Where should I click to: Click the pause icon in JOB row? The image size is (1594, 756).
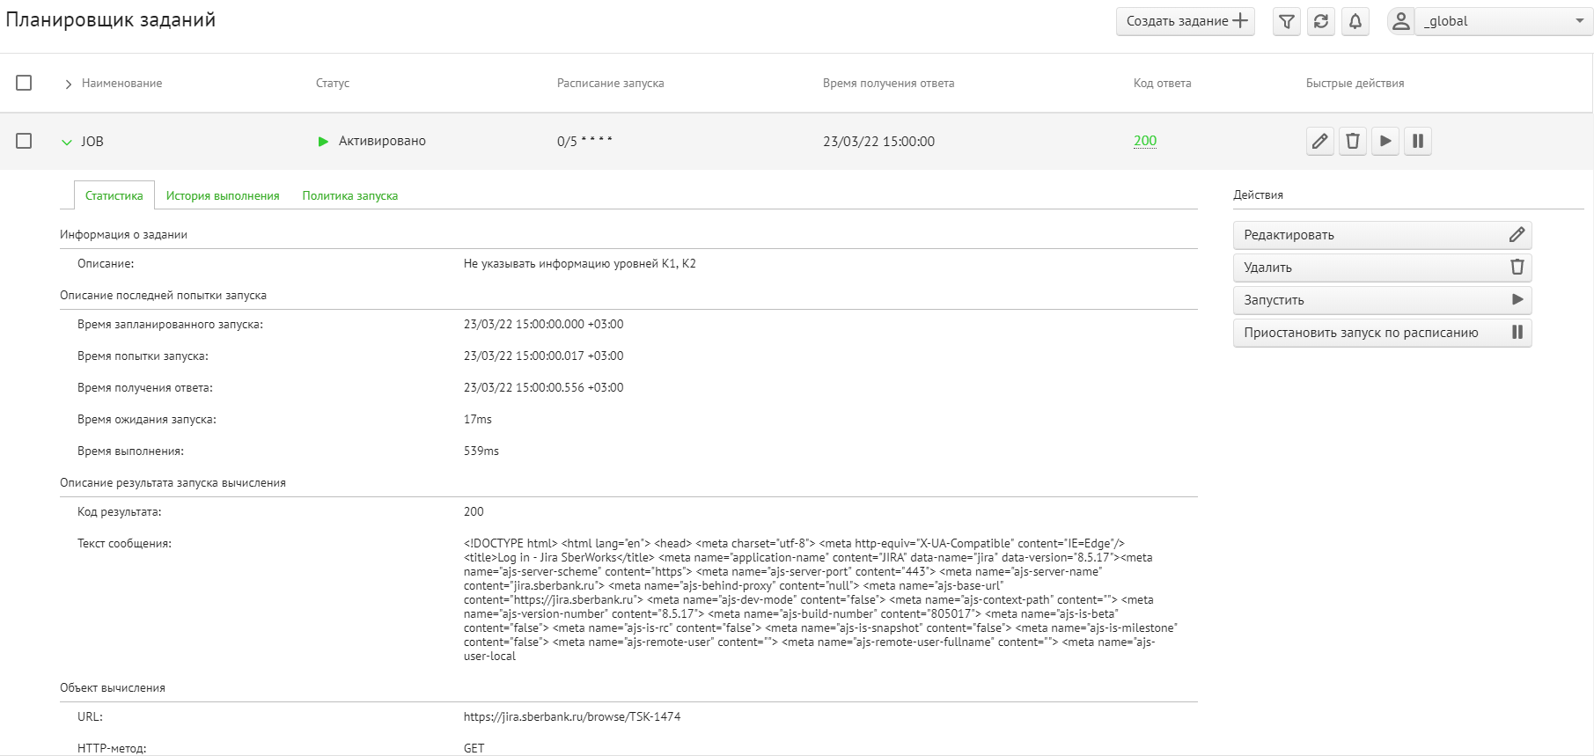coord(1418,141)
